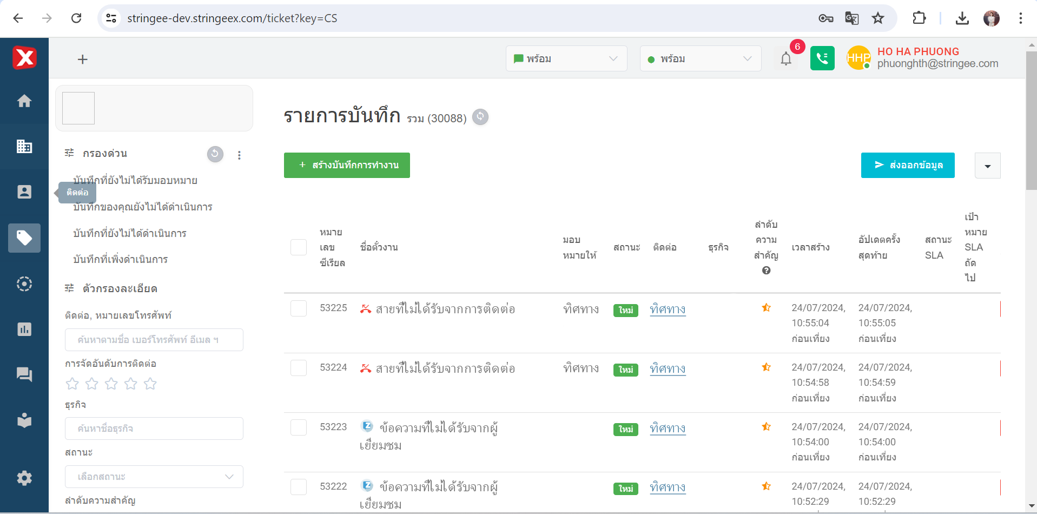This screenshot has height=514, width=1037.
Task: Click the fifth star in contact rating
Action: pyautogui.click(x=150, y=384)
